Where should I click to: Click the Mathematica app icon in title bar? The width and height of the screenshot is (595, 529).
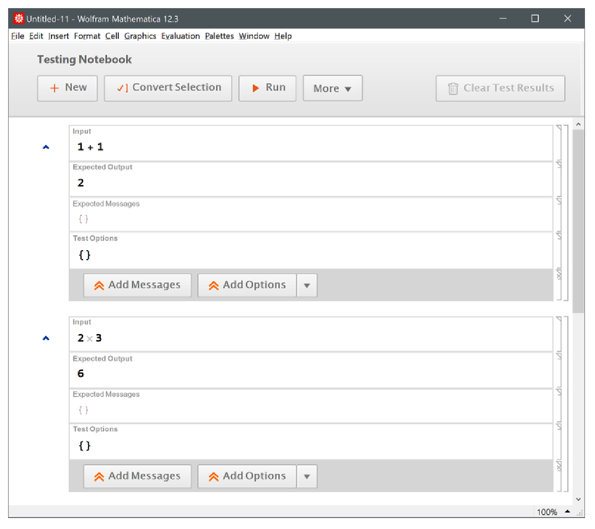[x=19, y=19]
